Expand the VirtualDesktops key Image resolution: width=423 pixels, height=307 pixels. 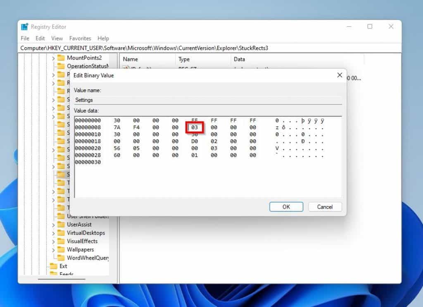[53, 233]
